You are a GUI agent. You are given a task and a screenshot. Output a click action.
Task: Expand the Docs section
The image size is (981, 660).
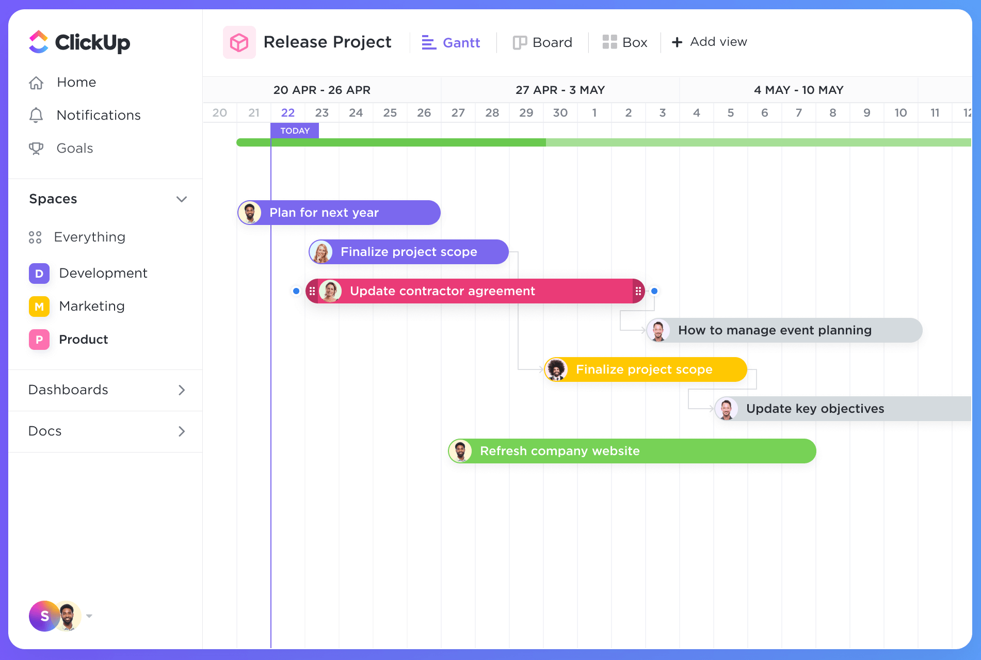(181, 431)
